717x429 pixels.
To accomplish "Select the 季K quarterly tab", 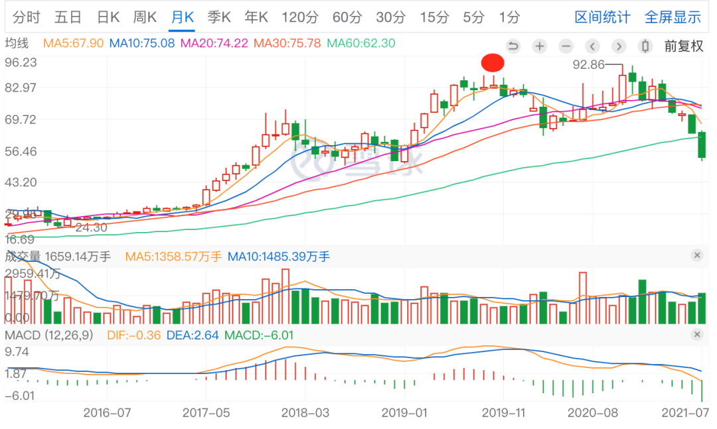I will point(218,17).
